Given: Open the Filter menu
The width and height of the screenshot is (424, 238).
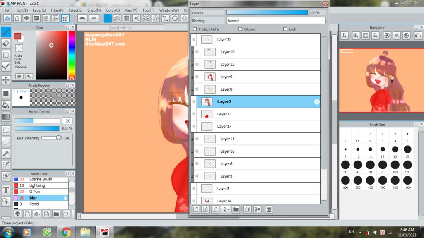Looking at the screenshot, I should point(57,10).
